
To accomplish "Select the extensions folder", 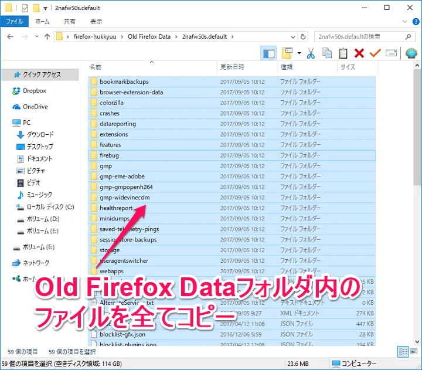I will [232, 134].
